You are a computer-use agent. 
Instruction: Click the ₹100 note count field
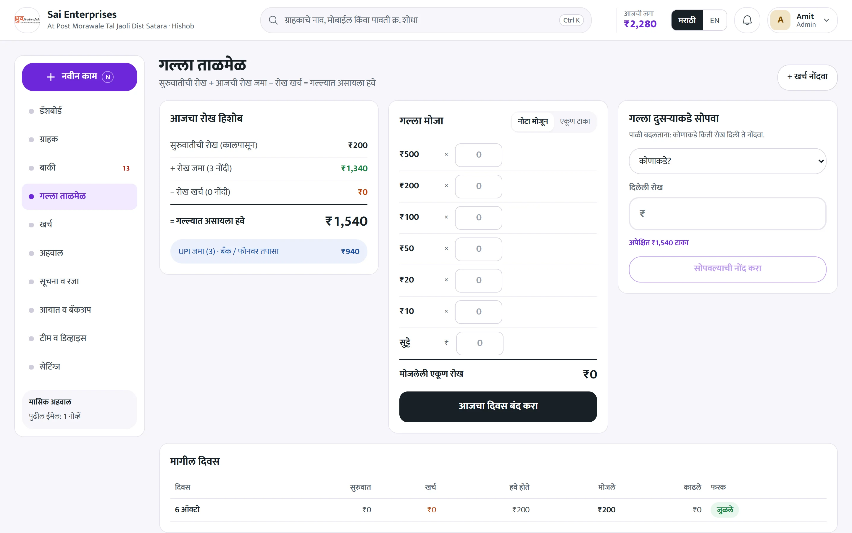(478, 218)
